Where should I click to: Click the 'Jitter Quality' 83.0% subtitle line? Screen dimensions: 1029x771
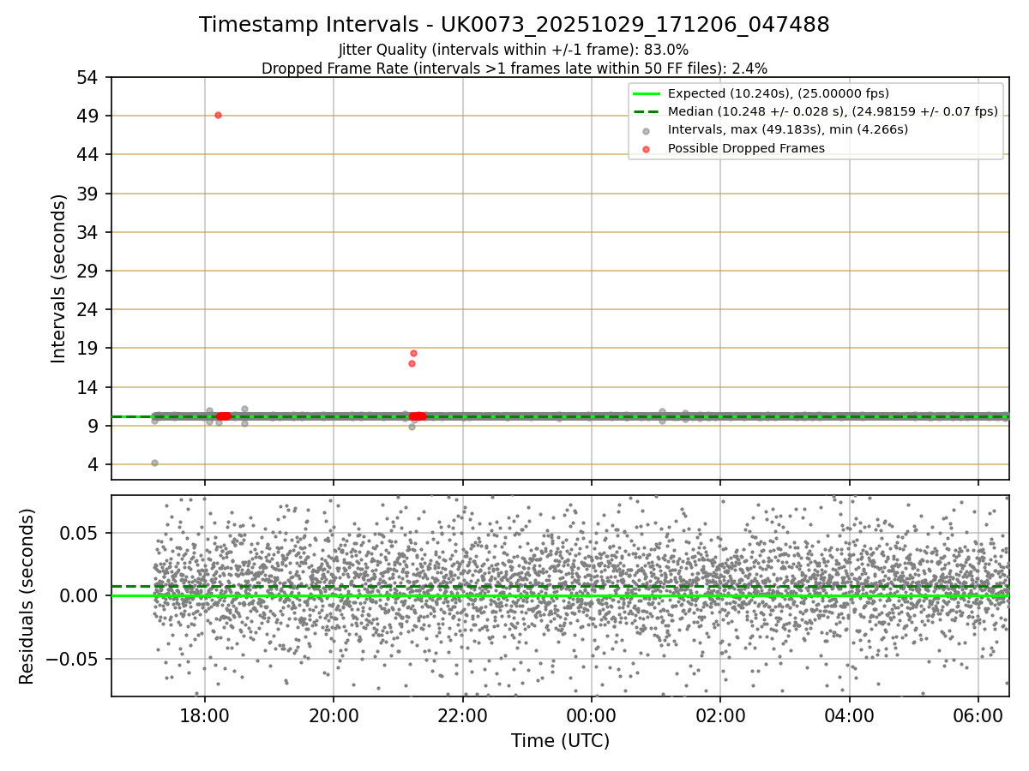tap(514, 50)
